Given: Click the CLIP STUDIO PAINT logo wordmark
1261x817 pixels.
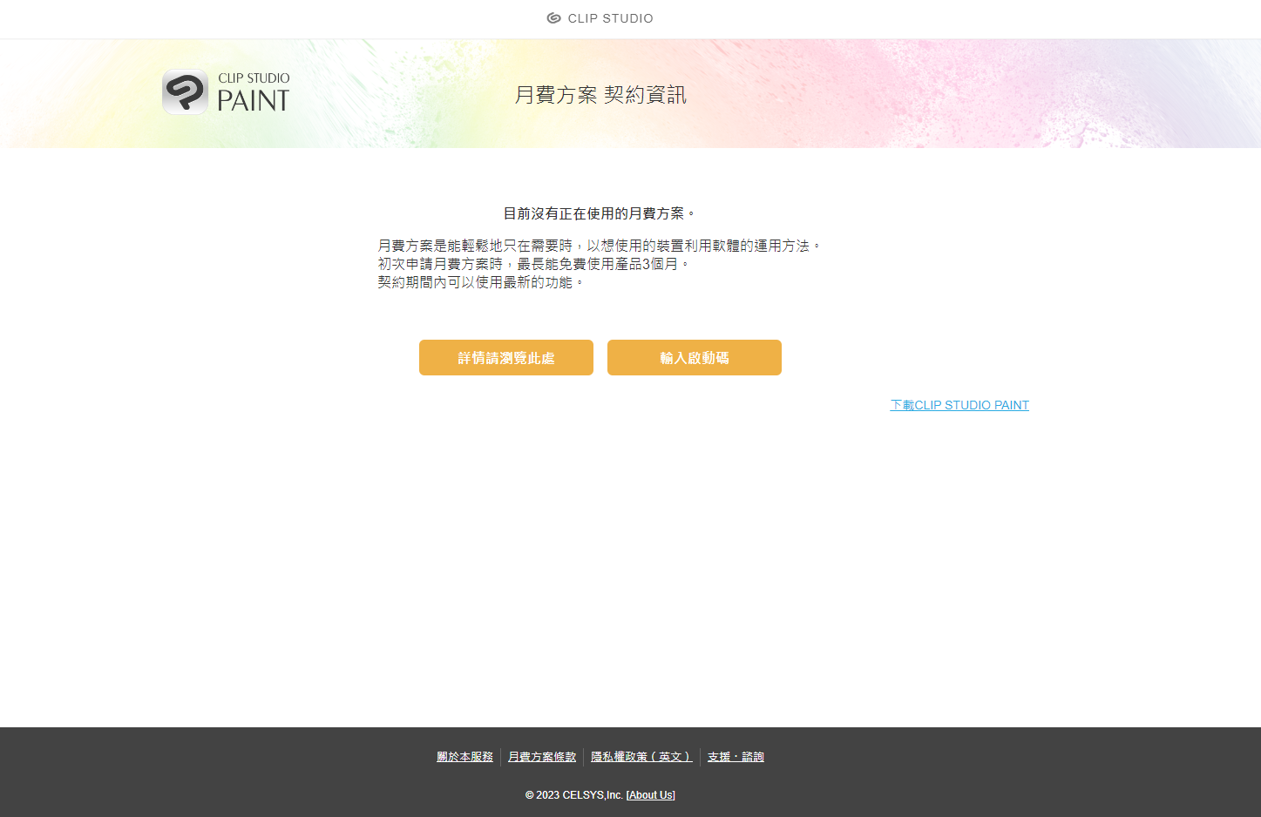Looking at the screenshot, I should click(x=253, y=92).
